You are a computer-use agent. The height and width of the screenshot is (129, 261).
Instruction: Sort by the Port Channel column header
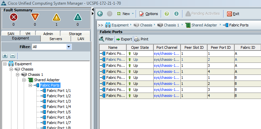(167, 47)
